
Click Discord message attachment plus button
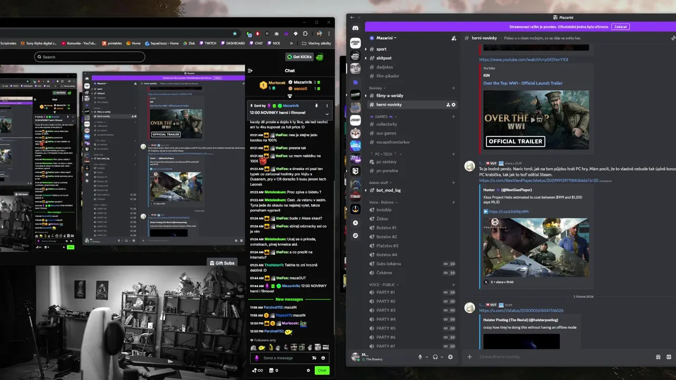tap(470, 357)
